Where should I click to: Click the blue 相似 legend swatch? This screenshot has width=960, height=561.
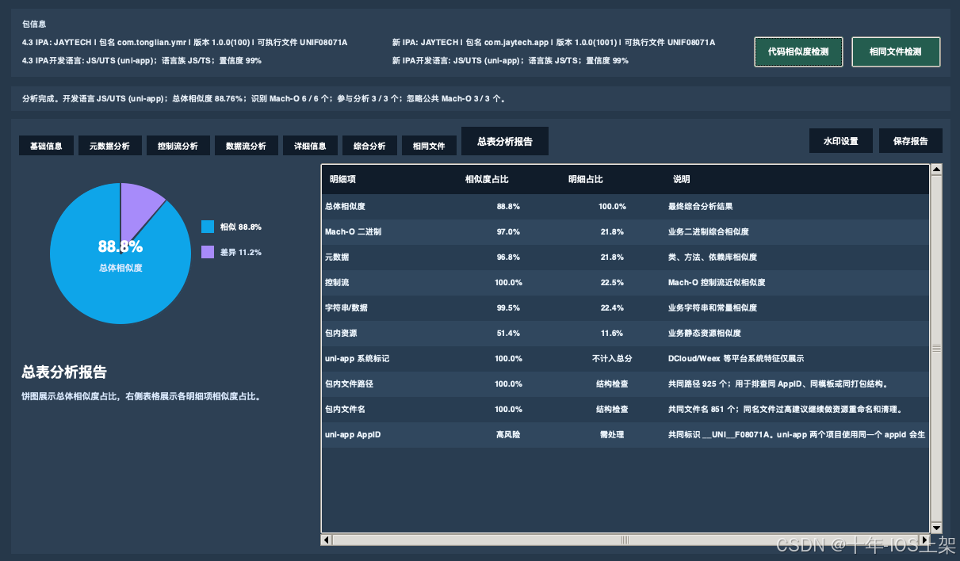point(208,227)
